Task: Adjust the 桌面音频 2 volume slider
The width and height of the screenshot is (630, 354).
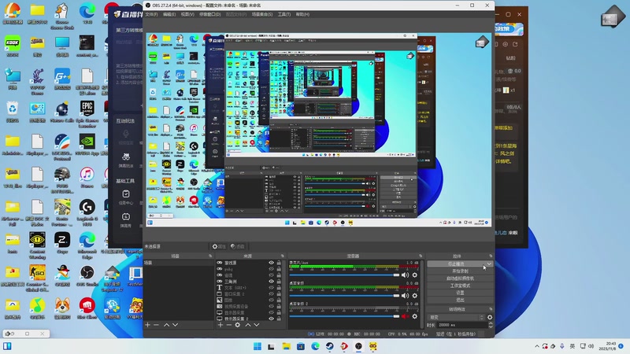Action: coord(344,316)
